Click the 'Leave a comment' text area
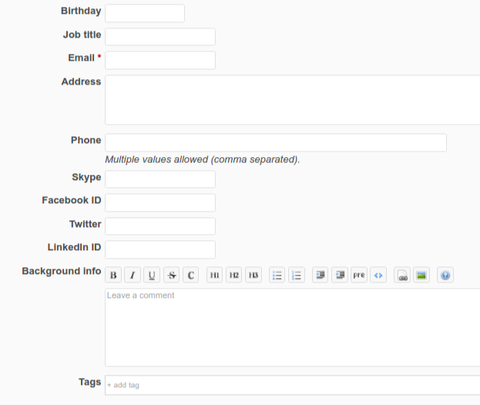The height and width of the screenshot is (405, 480). click(292, 327)
